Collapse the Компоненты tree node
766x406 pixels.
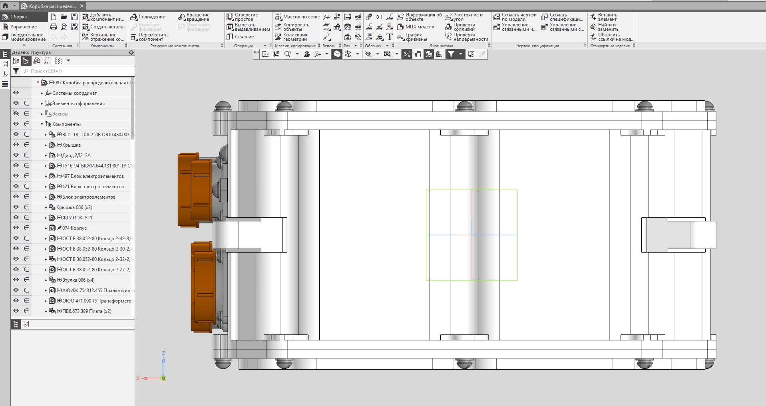click(x=42, y=124)
